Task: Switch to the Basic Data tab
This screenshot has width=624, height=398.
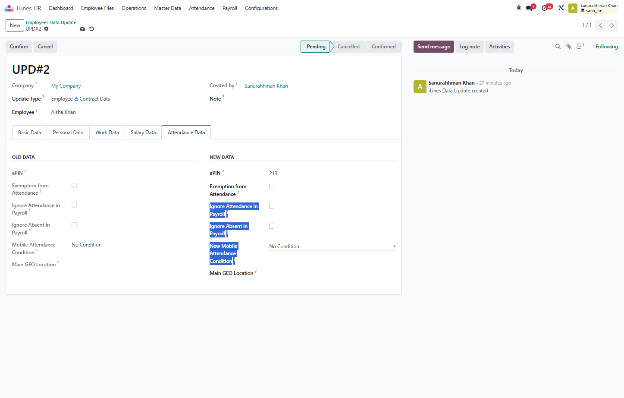Action: pyautogui.click(x=29, y=133)
